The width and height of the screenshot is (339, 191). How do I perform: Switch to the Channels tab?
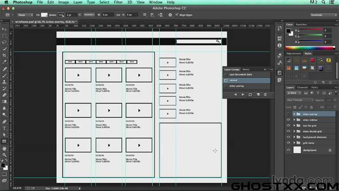[302, 88]
